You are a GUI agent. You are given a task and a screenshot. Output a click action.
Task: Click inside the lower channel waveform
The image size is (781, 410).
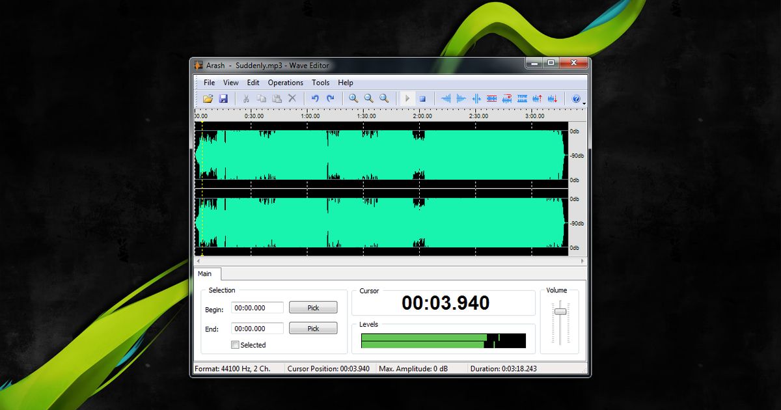(x=381, y=223)
